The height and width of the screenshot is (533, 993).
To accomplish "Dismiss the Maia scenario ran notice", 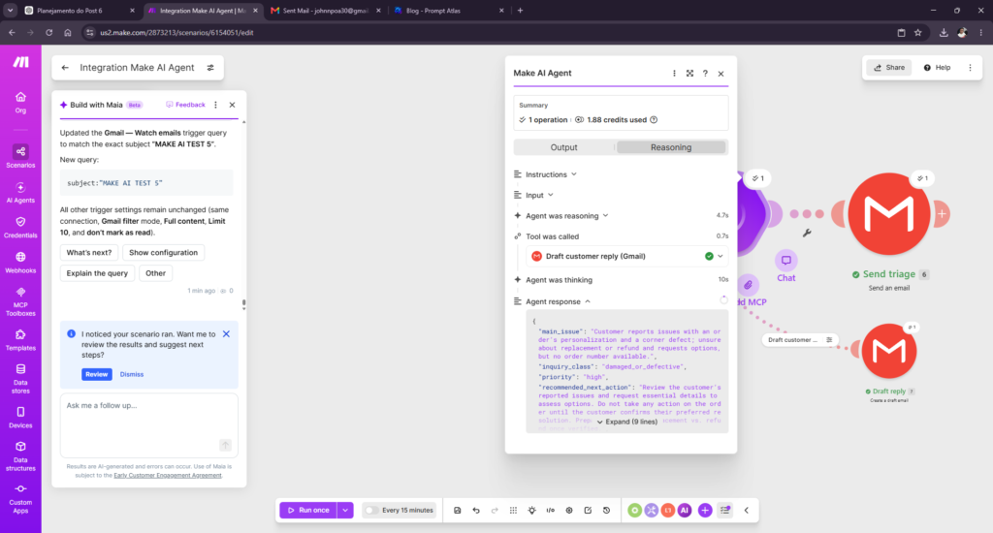I will 132,374.
